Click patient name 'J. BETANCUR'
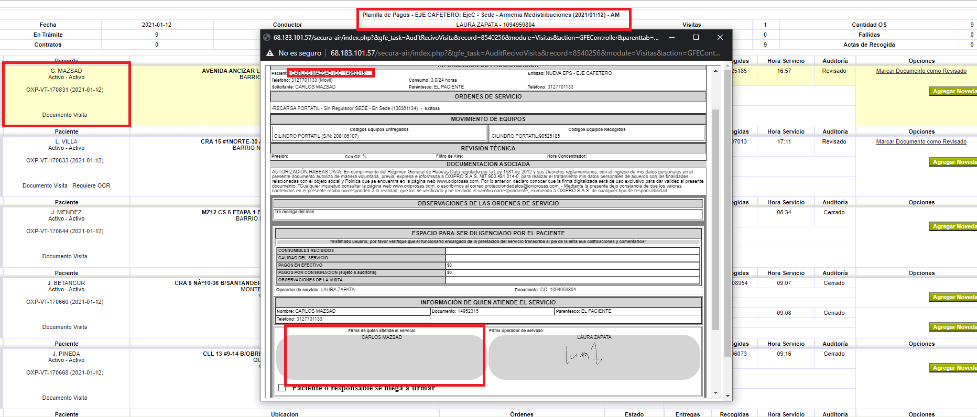The width and height of the screenshot is (977, 417). click(67, 283)
